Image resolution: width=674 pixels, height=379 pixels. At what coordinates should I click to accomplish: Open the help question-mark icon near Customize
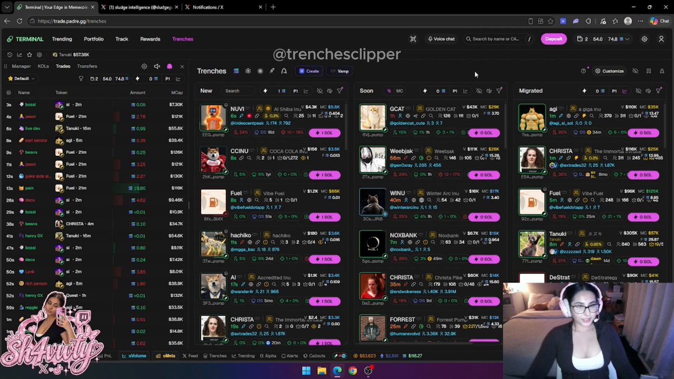click(583, 71)
